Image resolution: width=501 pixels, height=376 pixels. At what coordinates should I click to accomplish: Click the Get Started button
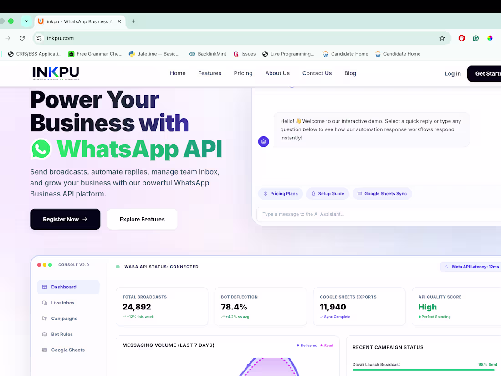coord(485,73)
